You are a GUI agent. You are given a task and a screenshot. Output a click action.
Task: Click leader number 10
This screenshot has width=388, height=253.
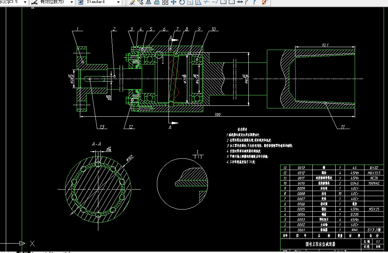(214, 29)
